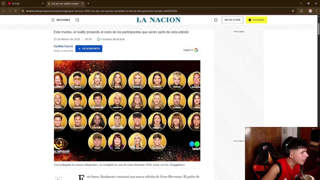This screenshot has width=320, height=180.
Task: Bookmark this page with the star icon
Action: [x=293, y=11]
